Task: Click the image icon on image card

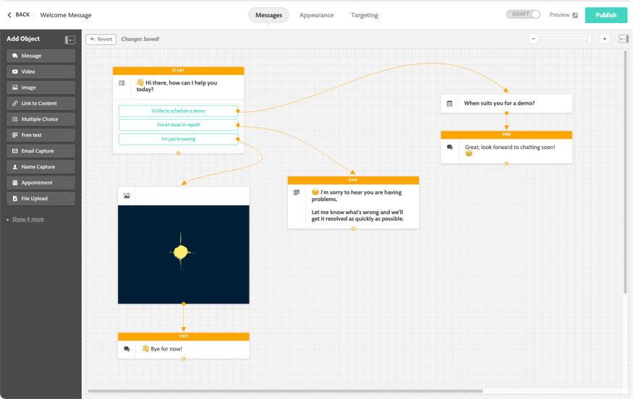Action: coord(127,196)
